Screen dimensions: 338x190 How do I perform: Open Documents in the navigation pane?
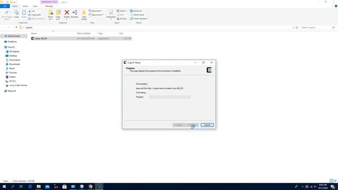(x=14, y=60)
